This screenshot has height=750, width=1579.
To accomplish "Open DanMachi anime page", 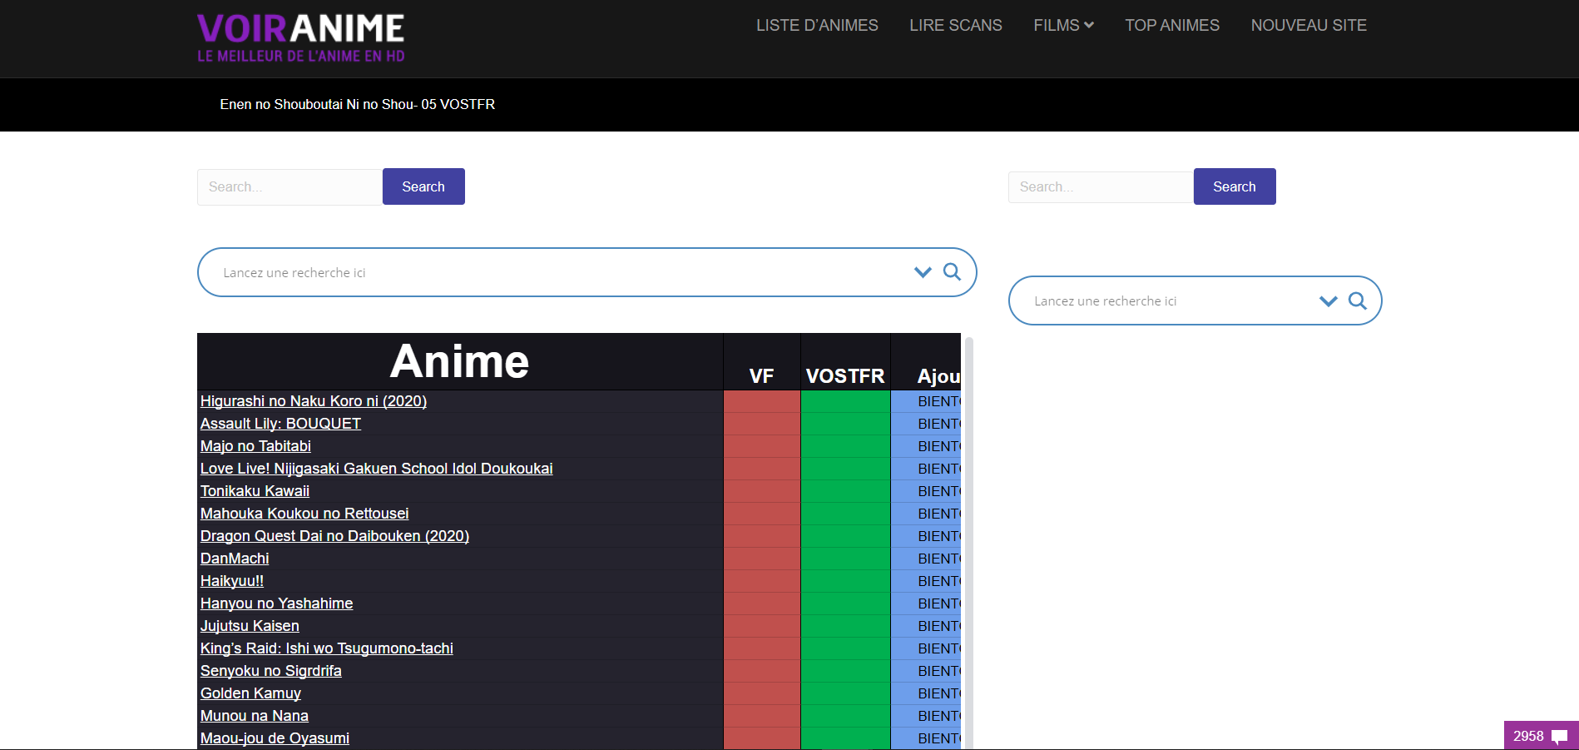I will tap(235, 559).
